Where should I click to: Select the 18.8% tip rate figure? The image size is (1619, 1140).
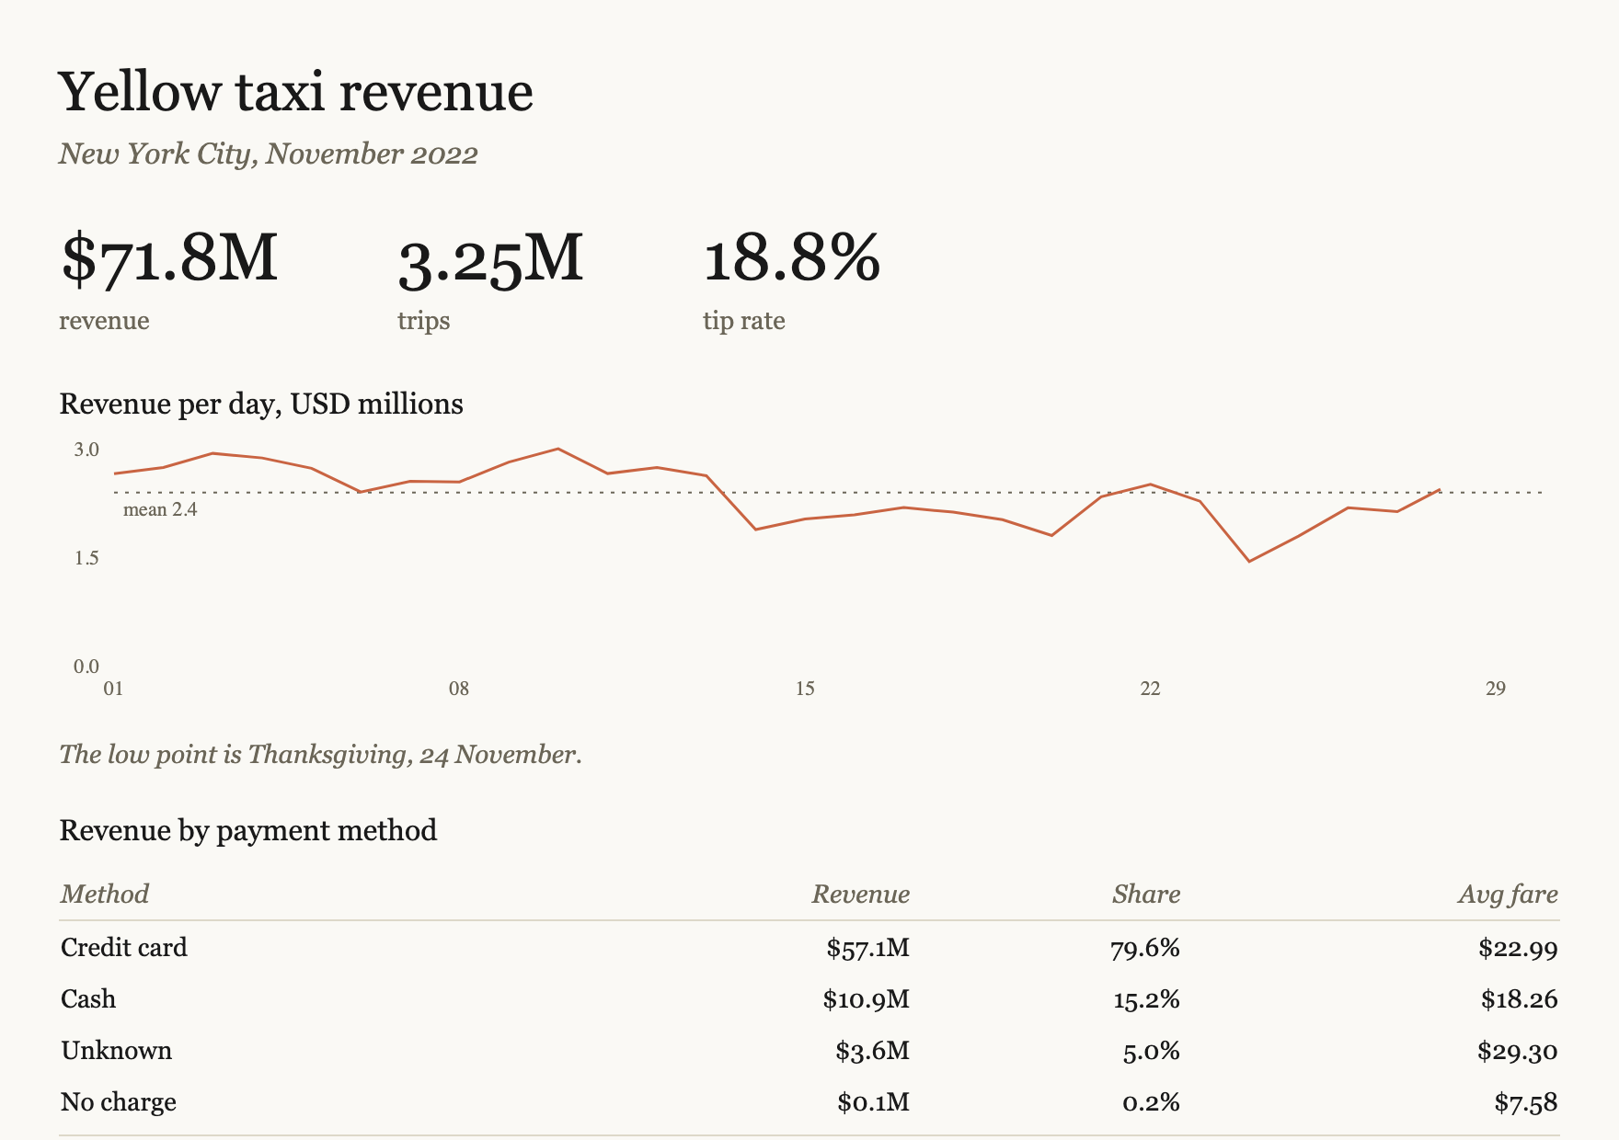coord(792,258)
